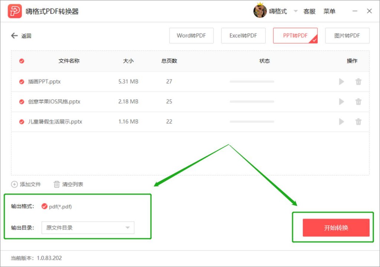Click the 文件名称 column header

[x=69, y=61]
